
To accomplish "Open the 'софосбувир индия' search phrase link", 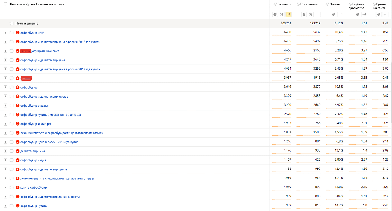I will click(33, 160).
